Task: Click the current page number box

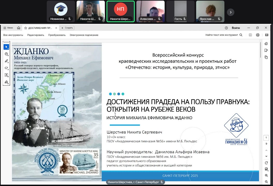Action: [266, 138]
